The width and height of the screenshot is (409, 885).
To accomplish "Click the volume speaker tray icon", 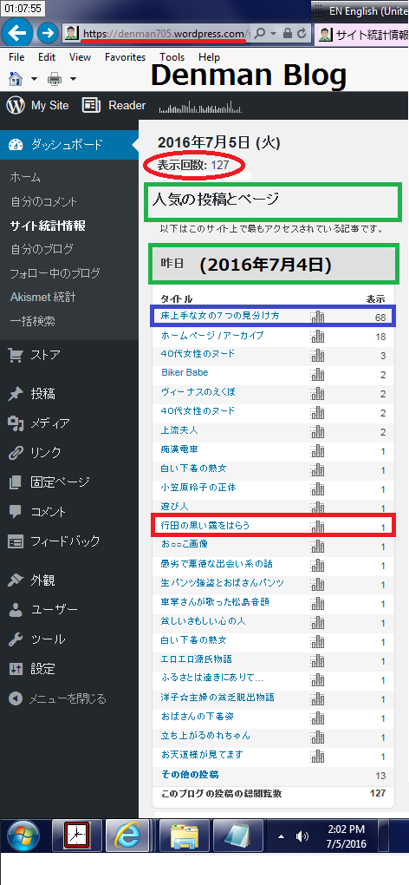I will tap(302, 836).
